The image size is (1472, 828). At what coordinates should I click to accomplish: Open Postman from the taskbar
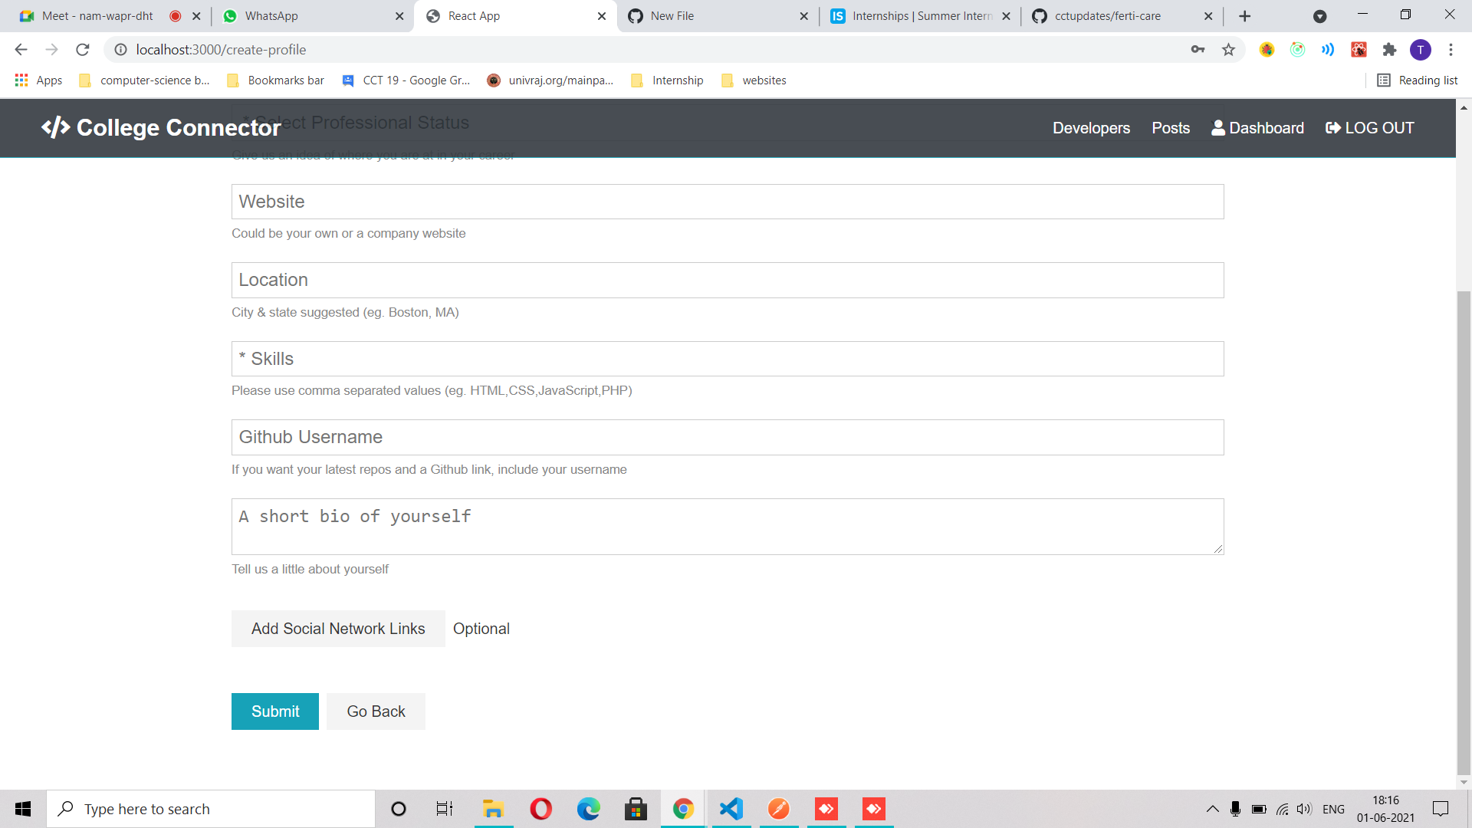[x=779, y=808]
